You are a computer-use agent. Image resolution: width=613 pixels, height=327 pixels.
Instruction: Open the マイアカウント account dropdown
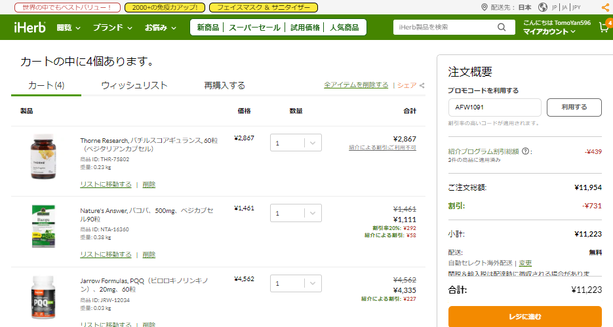coord(549,31)
